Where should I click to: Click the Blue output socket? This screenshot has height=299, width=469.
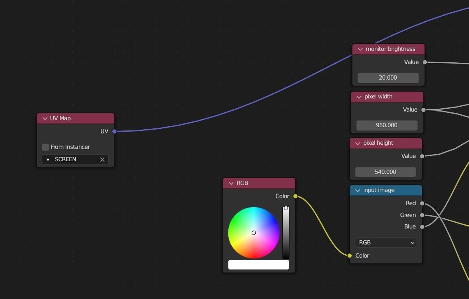coord(422,227)
